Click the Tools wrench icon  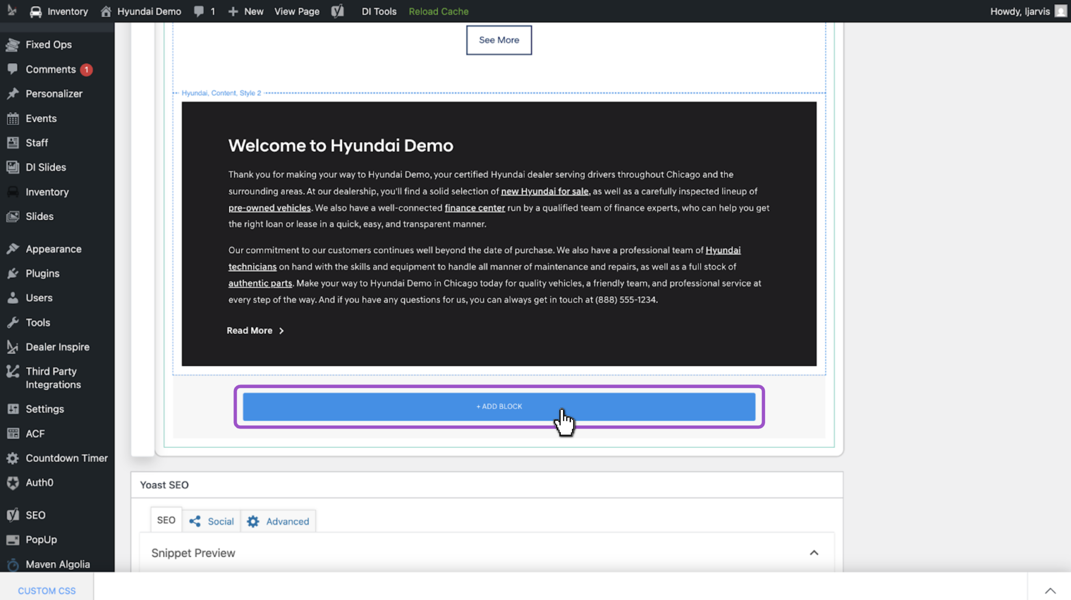[13, 322]
